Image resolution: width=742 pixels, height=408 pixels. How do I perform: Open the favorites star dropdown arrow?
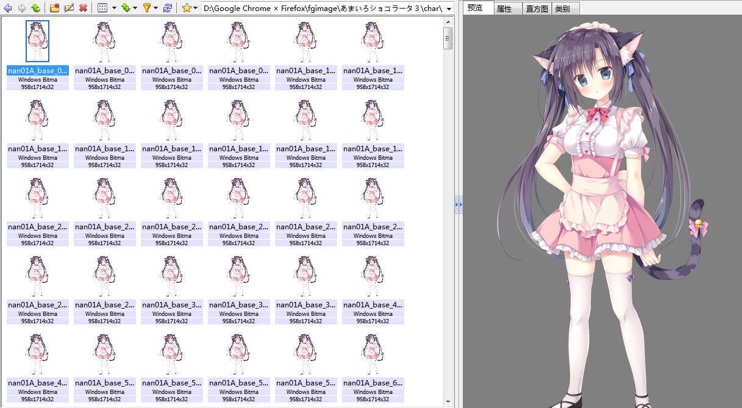196,9
